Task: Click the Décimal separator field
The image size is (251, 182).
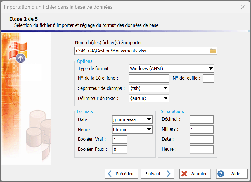Action: point(201,119)
